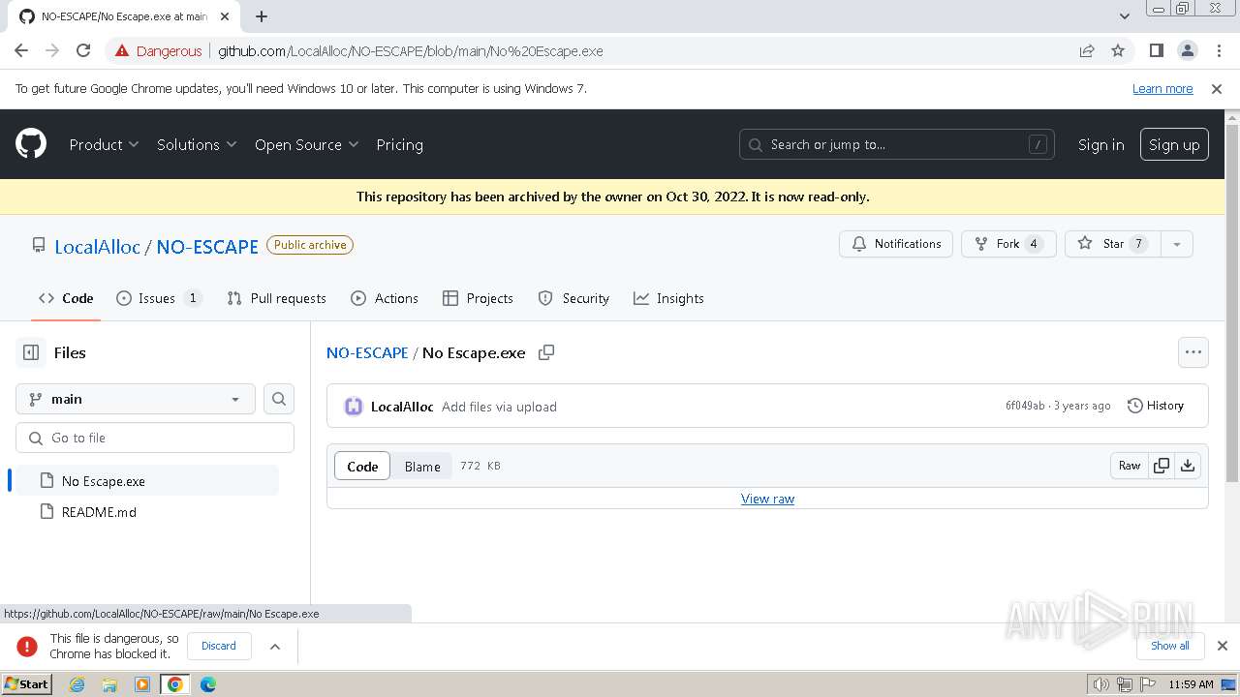1240x697 pixels.
Task: Open Internet Explorer from taskbar
Action: (x=77, y=684)
